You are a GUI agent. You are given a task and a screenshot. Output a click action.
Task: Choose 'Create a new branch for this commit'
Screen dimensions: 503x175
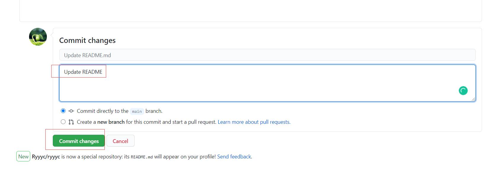(63, 121)
